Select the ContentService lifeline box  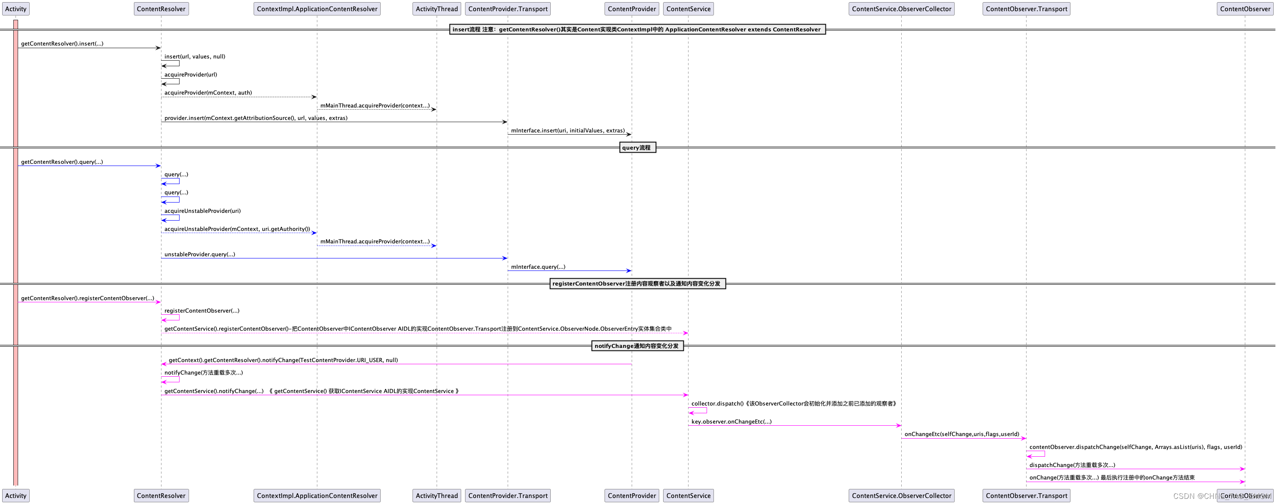click(x=689, y=9)
